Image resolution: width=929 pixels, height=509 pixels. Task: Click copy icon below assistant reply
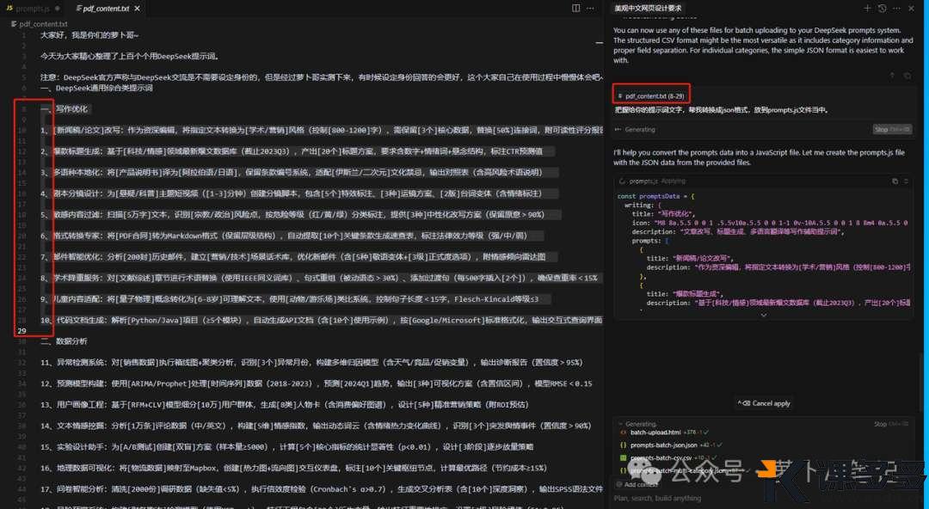tap(907, 76)
